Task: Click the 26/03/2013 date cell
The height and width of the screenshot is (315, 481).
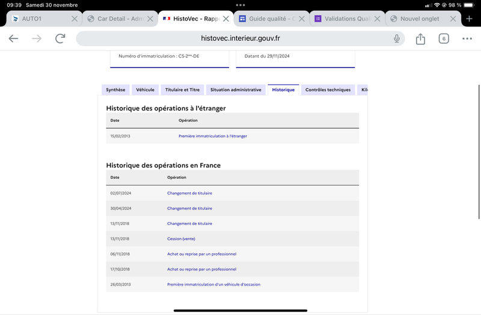Action: [120, 284]
